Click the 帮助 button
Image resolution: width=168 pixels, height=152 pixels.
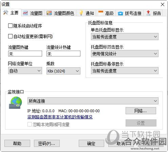pos(17,143)
